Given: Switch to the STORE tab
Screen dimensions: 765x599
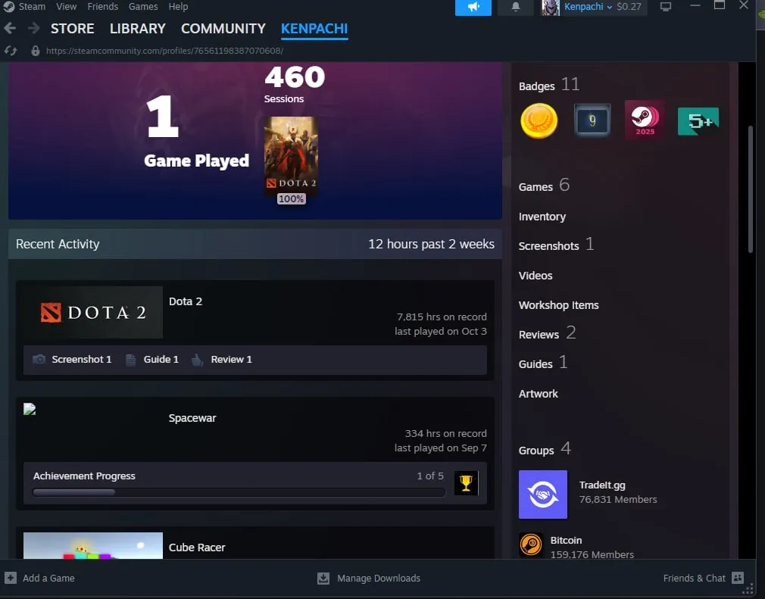Looking at the screenshot, I should [x=72, y=29].
